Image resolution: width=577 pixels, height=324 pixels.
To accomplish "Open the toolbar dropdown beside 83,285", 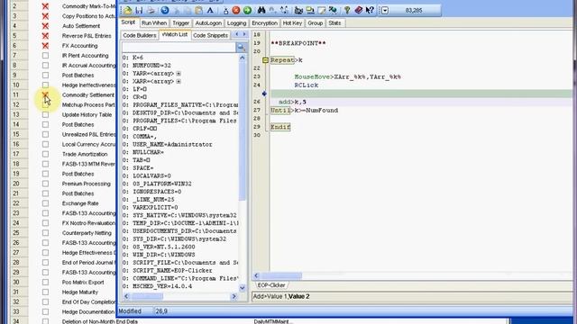I will 385,10.
